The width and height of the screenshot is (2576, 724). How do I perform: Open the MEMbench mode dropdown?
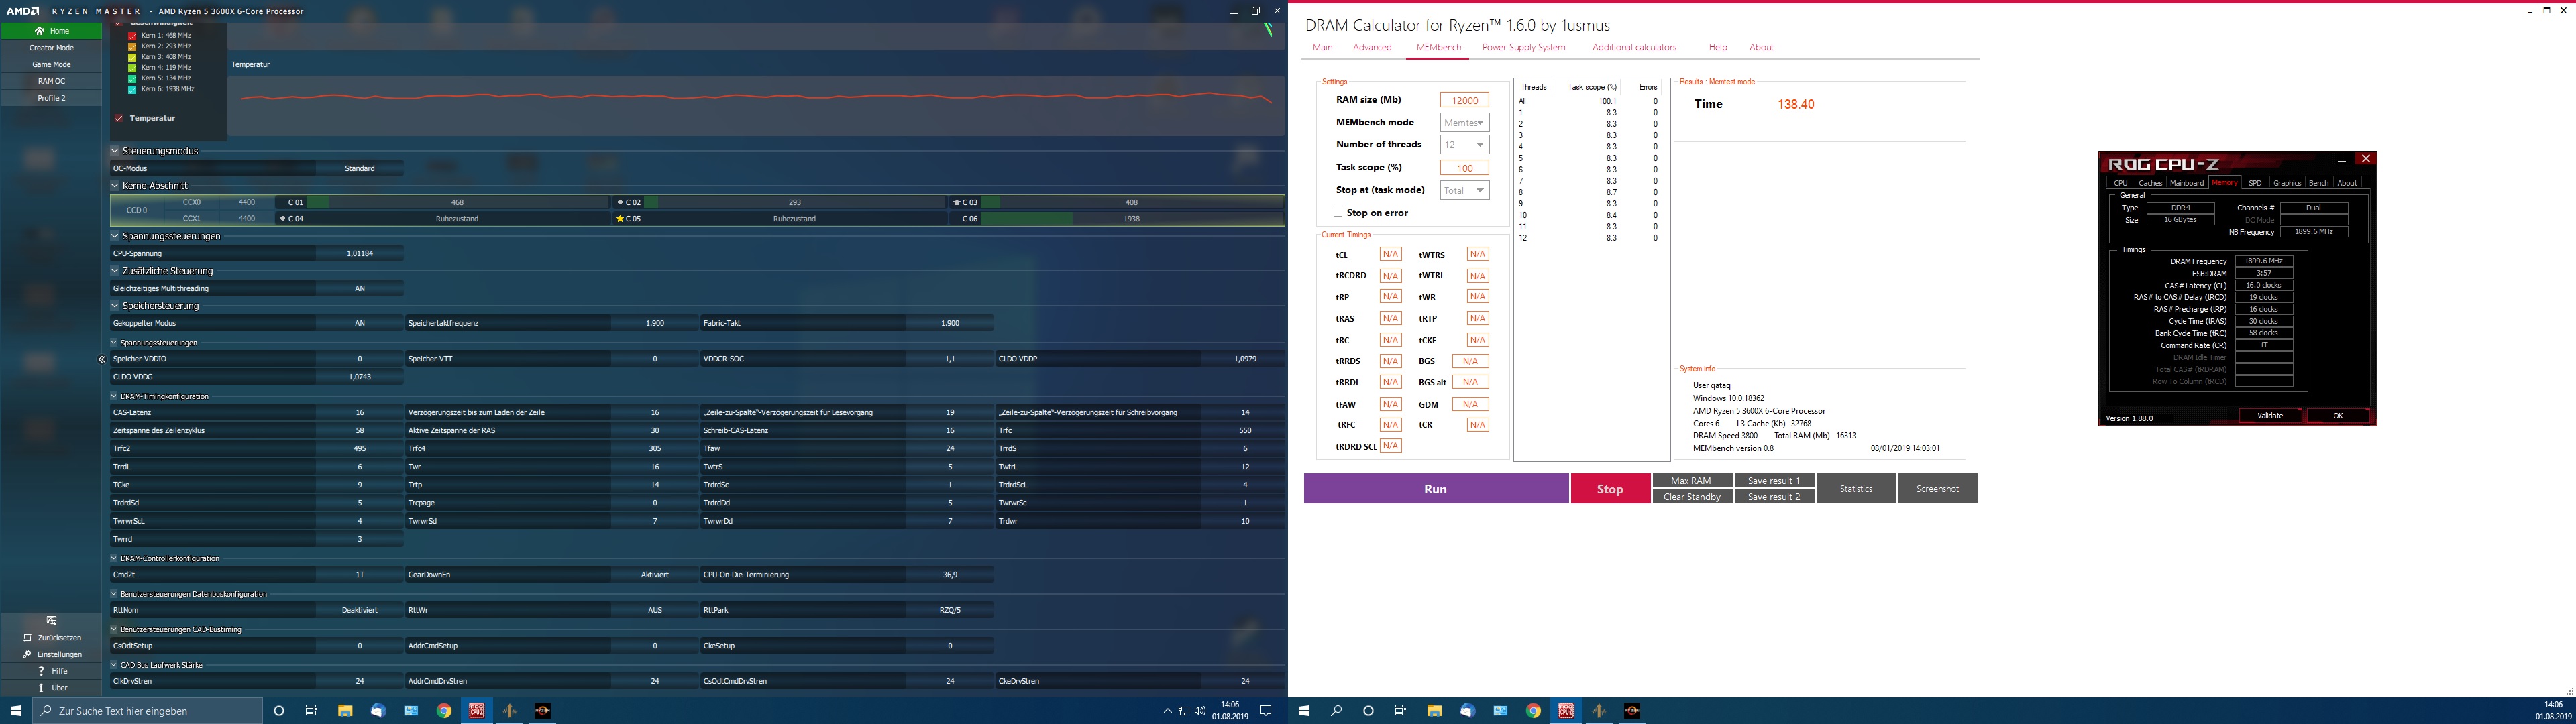pyautogui.click(x=1465, y=123)
